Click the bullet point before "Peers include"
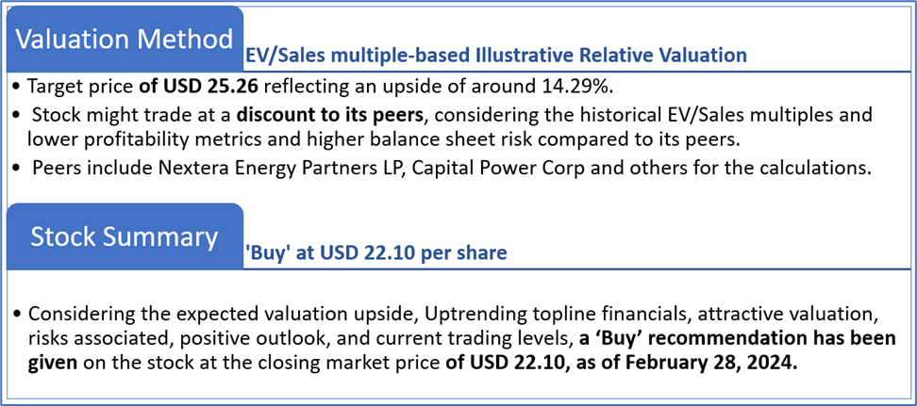This screenshot has height=406, width=917. click(x=18, y=170)
